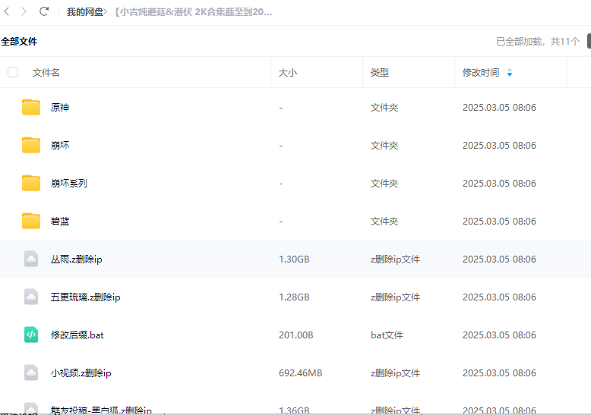Open the 崩坏 folder icon
Image resolution: width=591 pixels, height=415 pixels.
tap(31, 146)
